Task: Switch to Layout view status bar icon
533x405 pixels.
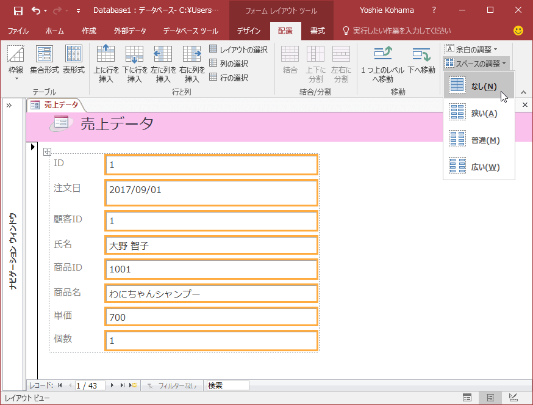Action: click(490, 398)
